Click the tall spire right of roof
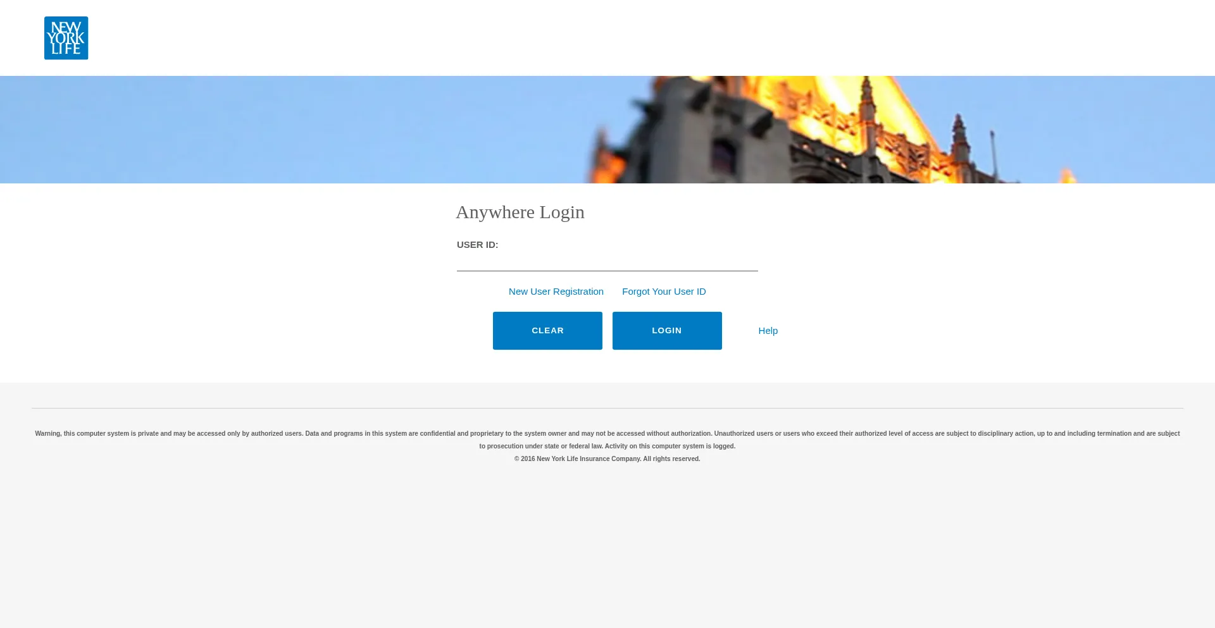 [961, 136]
